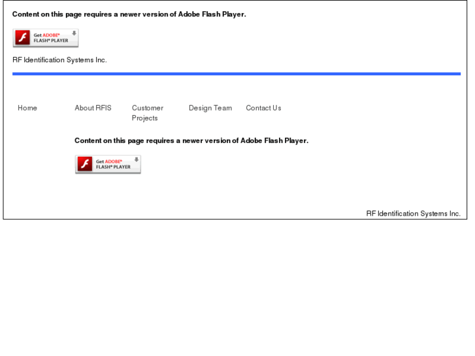Go to the About RFIS page
Image resolution: width=475 pixels, height=356 pixels.
(93, 108)
